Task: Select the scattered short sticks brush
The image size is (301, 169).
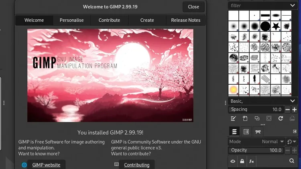Action: (276, 58)
